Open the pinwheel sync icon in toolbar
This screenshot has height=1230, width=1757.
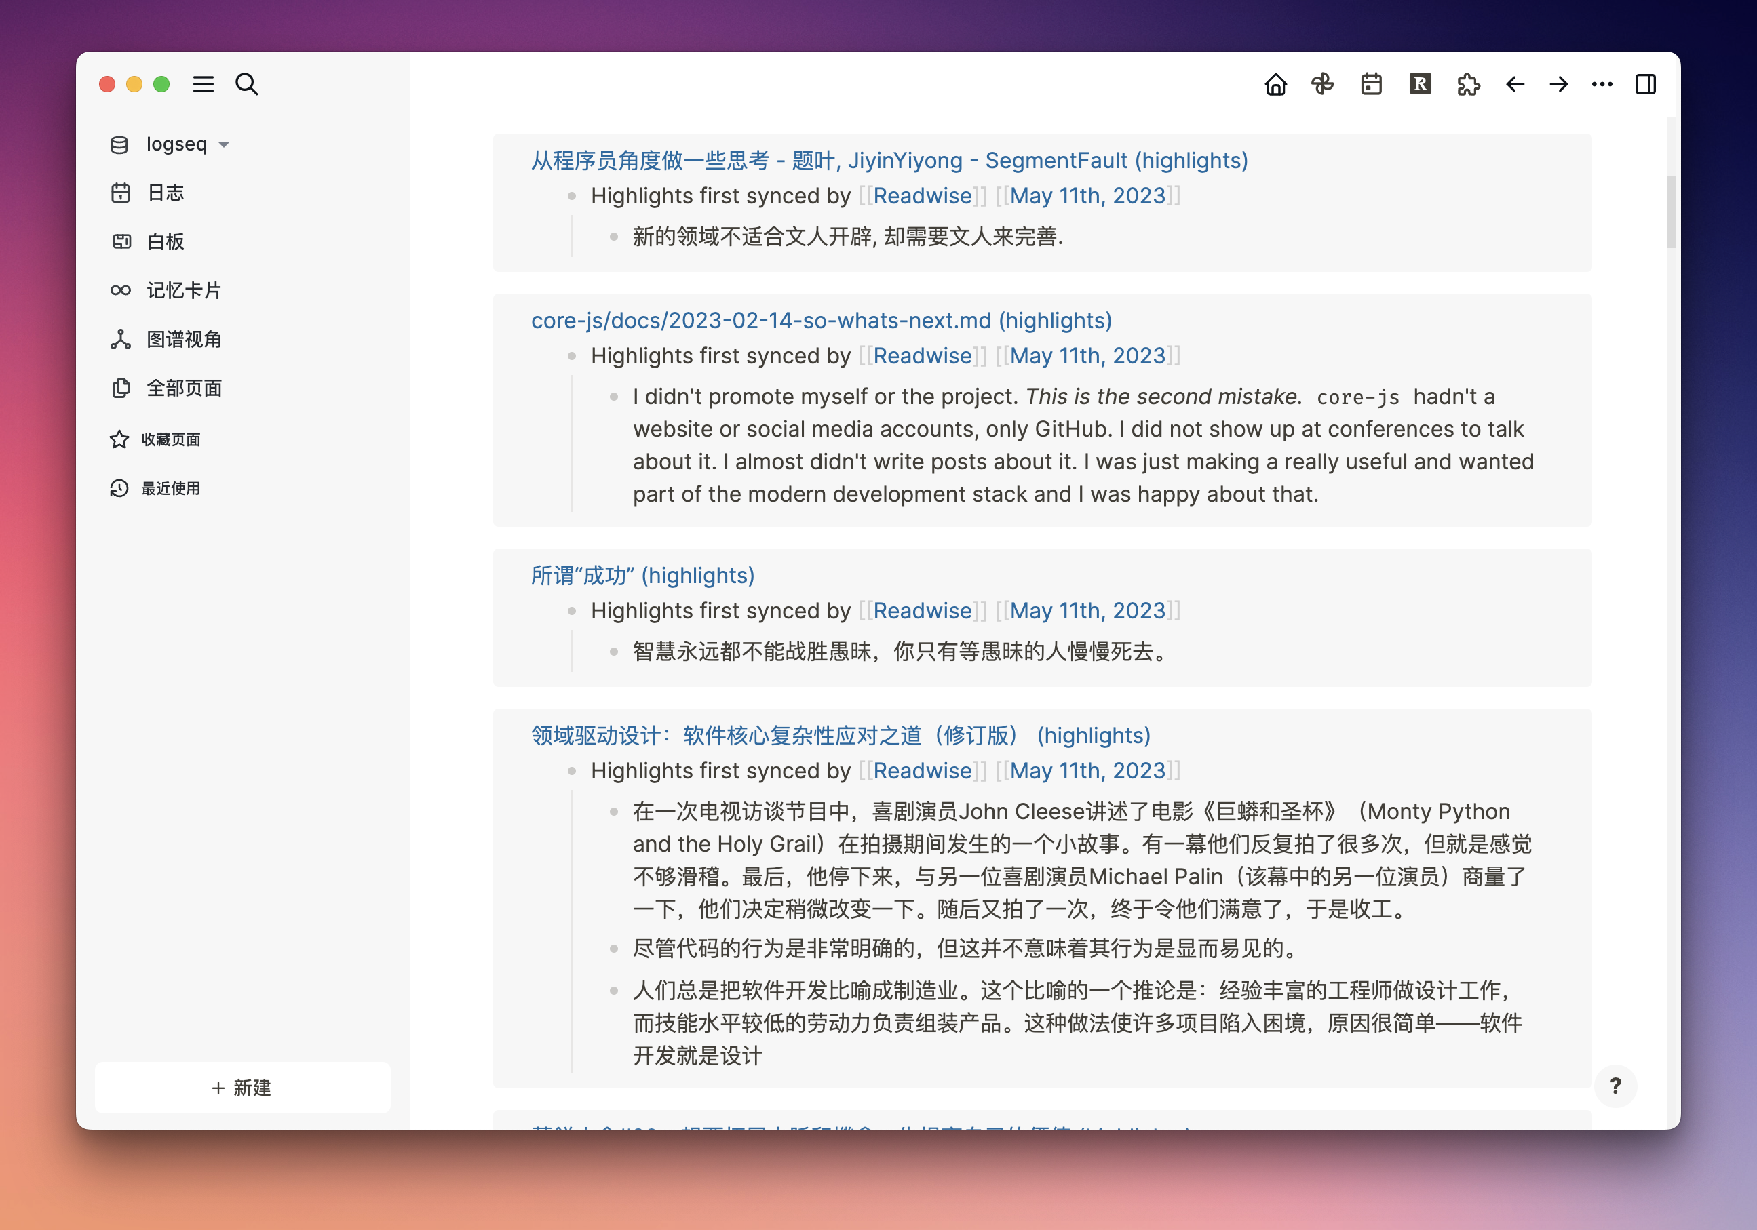pos(1323,84)
